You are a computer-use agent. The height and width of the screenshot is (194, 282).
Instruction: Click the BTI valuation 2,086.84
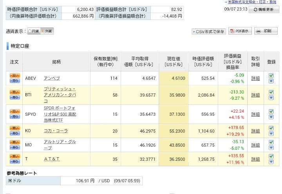(x=206, y=95)
